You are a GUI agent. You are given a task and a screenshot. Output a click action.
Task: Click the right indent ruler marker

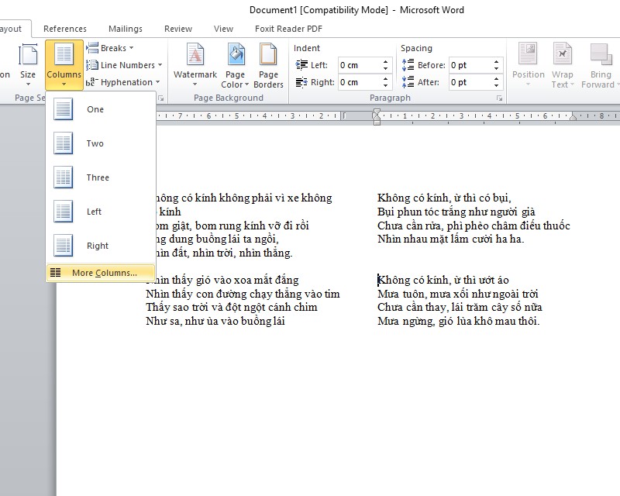click(x=573, y=117)
